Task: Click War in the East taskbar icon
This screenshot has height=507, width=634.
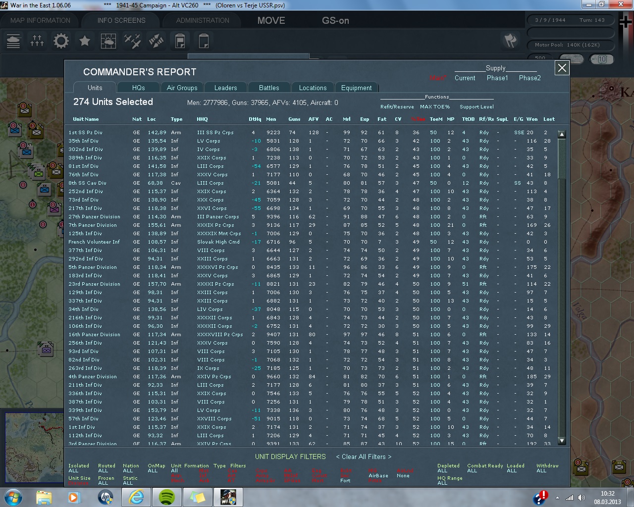Action: 228,497
